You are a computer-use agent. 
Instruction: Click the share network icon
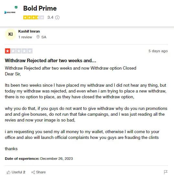33,172
